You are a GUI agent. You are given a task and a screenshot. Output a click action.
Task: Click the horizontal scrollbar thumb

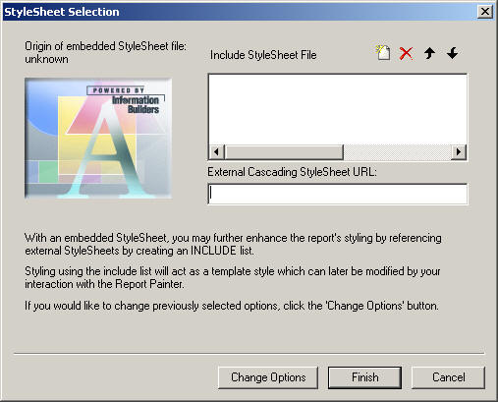point(284,152)
